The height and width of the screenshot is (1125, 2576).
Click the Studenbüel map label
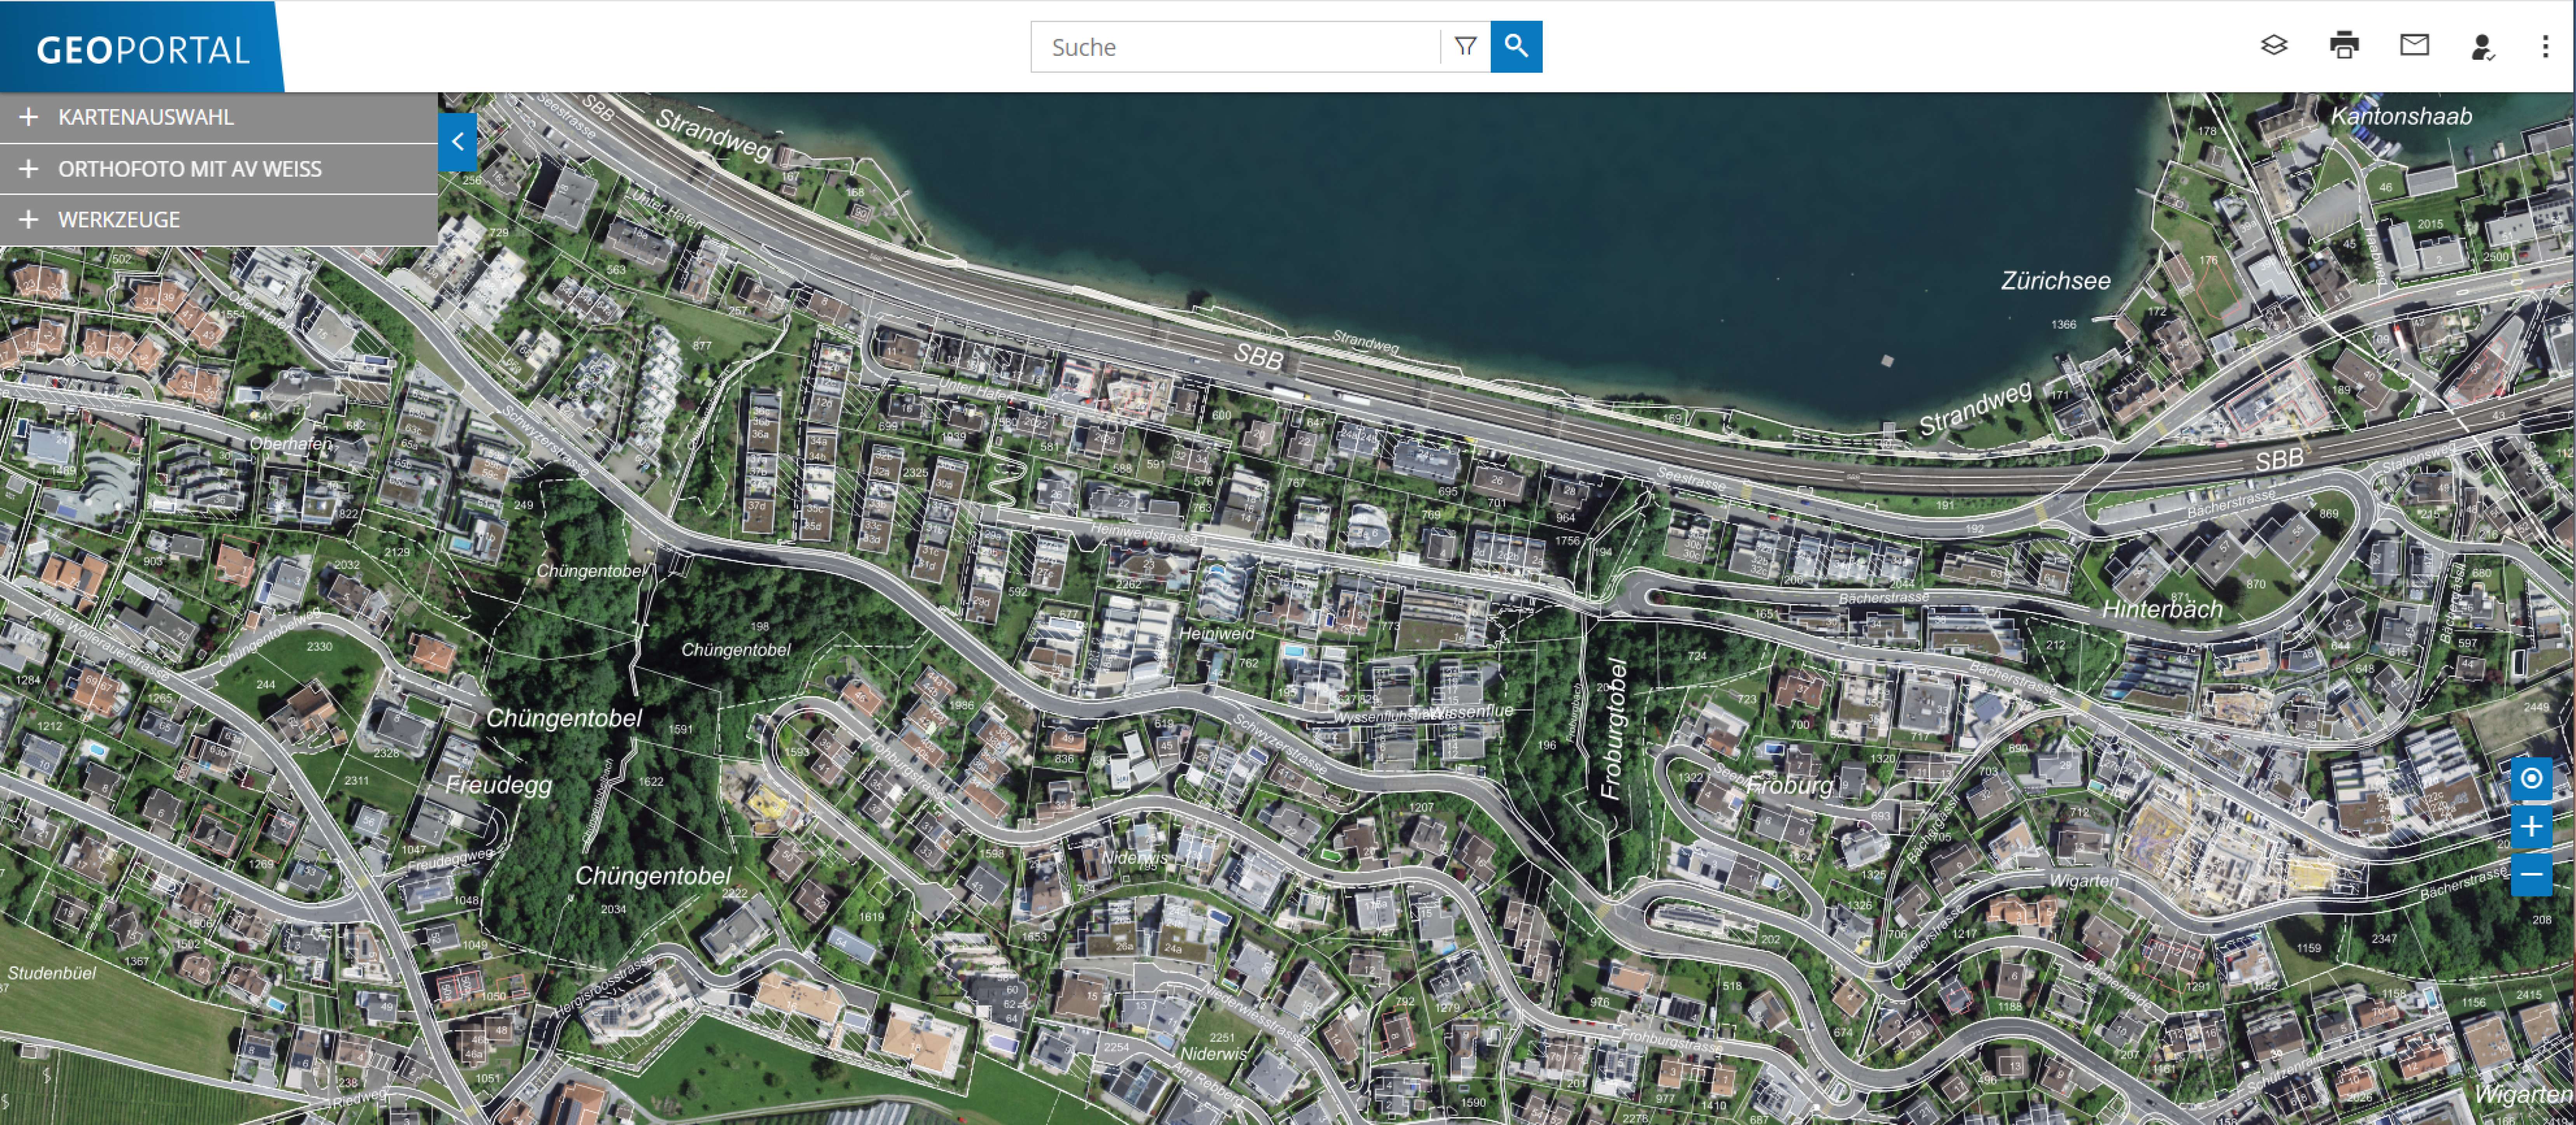52,973
